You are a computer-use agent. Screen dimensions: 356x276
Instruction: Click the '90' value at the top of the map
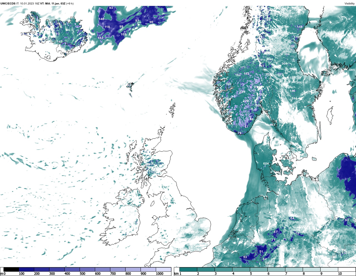click(151, 22)
